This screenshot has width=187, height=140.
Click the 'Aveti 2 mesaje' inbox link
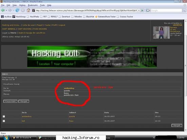tap(32, 33)
